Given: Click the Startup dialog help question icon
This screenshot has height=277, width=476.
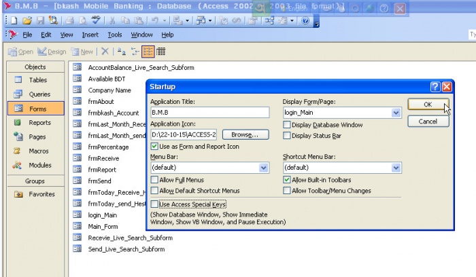Looking at the screenshot, I should (x=435, y=87).
